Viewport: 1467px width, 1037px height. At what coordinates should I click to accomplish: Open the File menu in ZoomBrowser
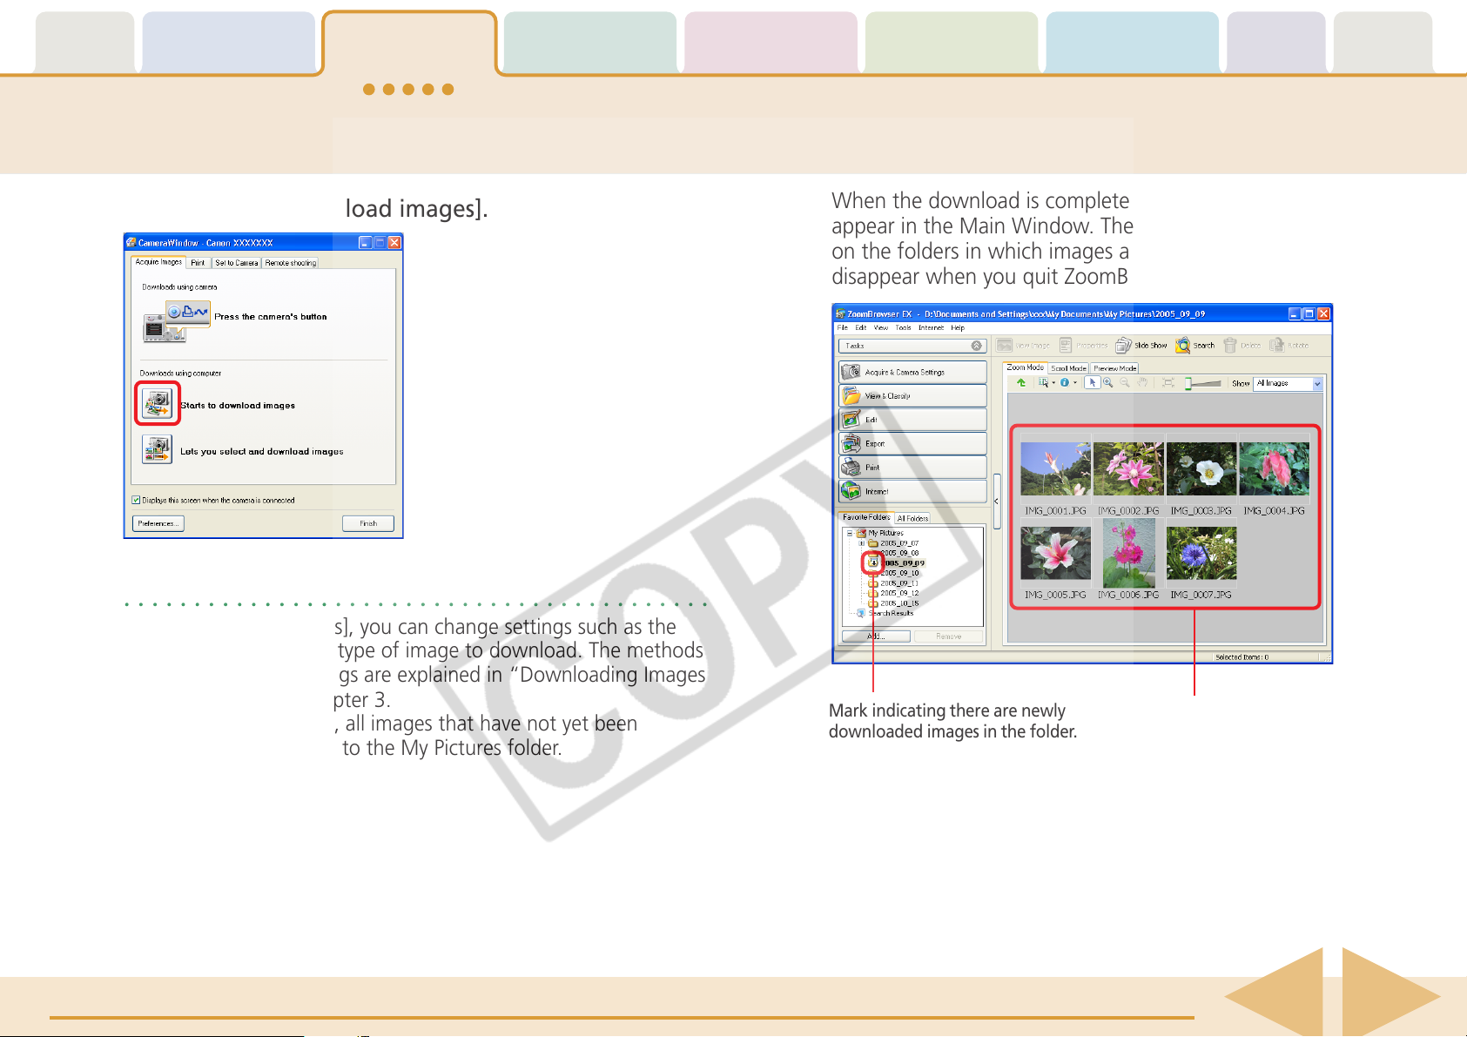pyautogui.click(x=843, y=328)
